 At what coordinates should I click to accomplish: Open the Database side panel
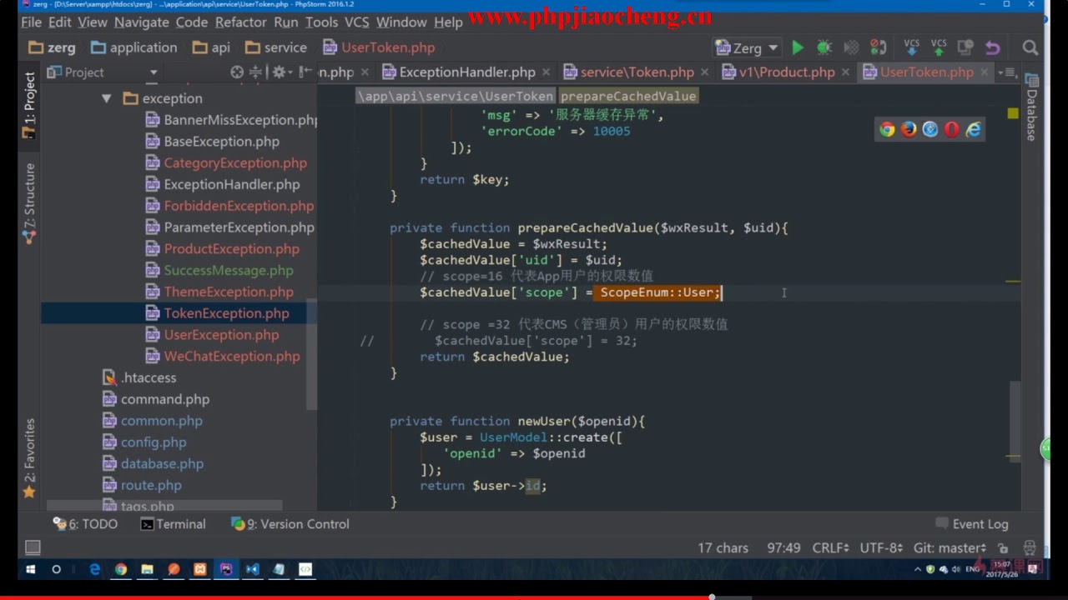(x=1032, y=108)
